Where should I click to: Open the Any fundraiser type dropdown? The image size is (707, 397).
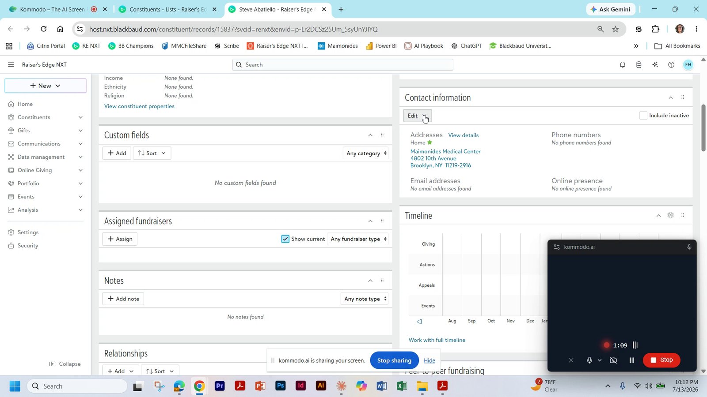point(358,239)
